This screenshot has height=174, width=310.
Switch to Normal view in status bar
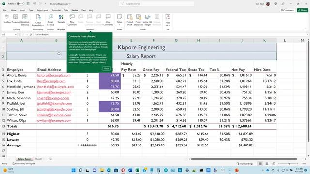click(260, 164)
